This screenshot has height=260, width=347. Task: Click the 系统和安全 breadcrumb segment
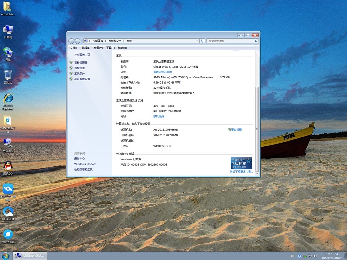point(115,41)
